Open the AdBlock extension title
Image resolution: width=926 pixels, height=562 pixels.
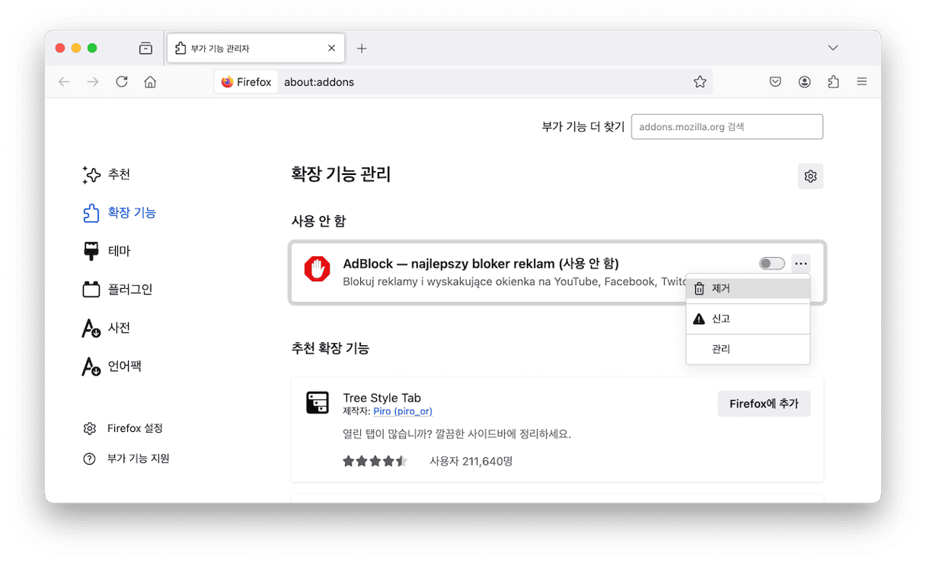tap(481, 264)
